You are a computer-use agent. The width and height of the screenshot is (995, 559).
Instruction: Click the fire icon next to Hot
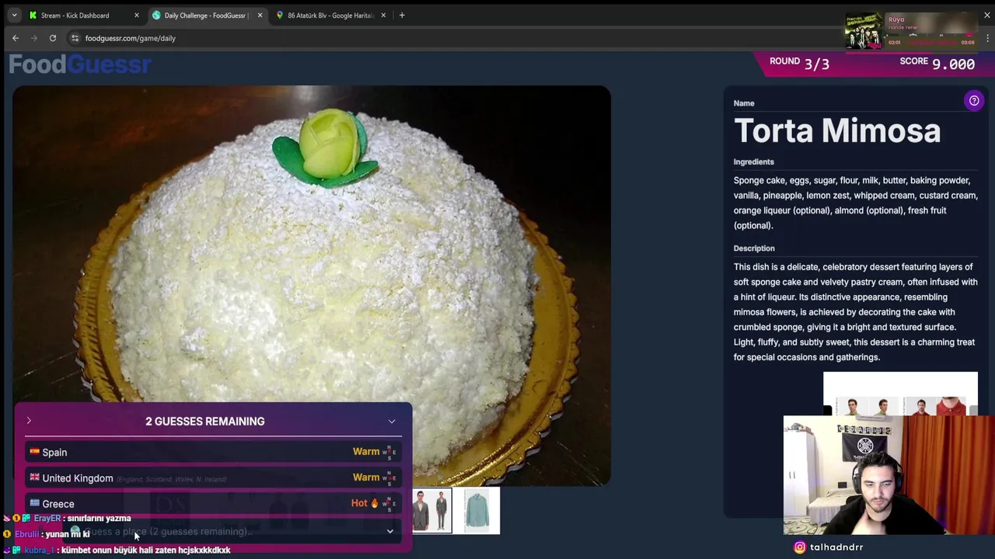pos(374,503)
